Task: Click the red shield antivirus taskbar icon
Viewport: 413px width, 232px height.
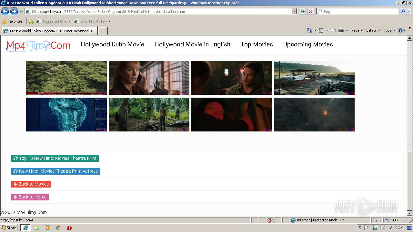Action: (69, 228)
